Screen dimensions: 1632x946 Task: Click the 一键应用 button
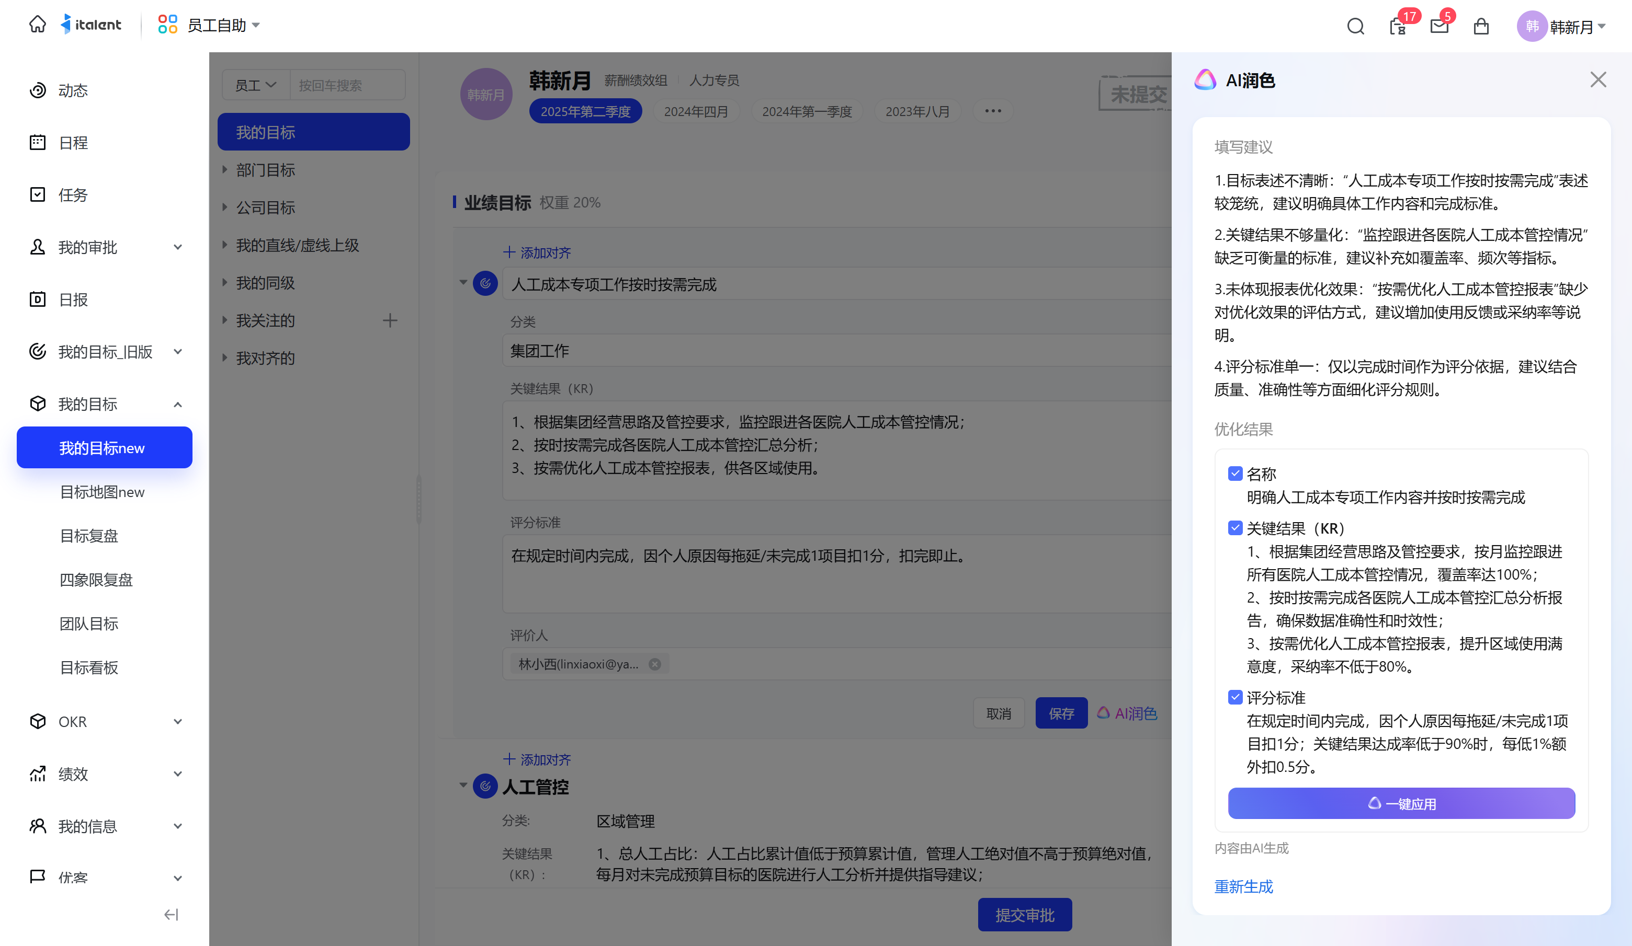pos(1401,803)
